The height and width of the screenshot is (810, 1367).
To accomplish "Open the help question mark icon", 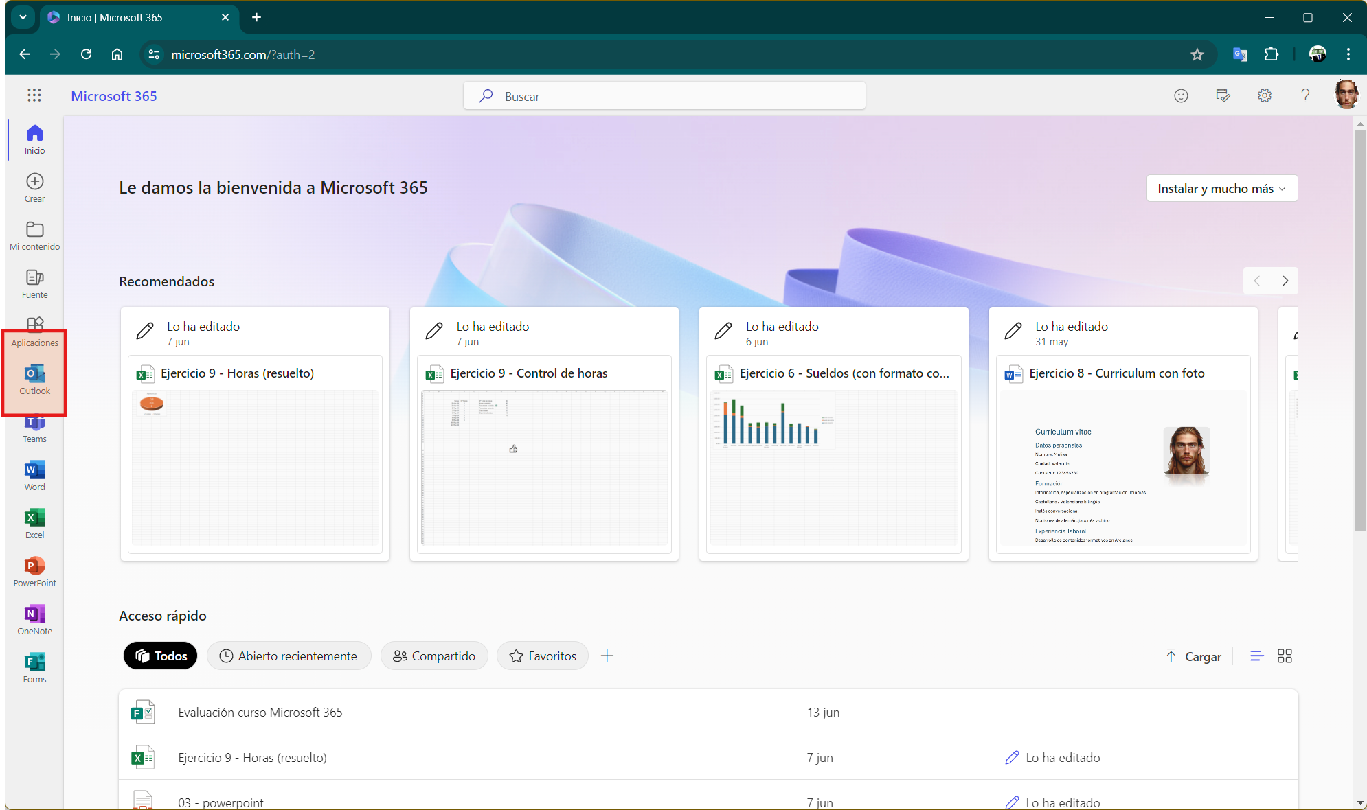I will click(1305, 95).
